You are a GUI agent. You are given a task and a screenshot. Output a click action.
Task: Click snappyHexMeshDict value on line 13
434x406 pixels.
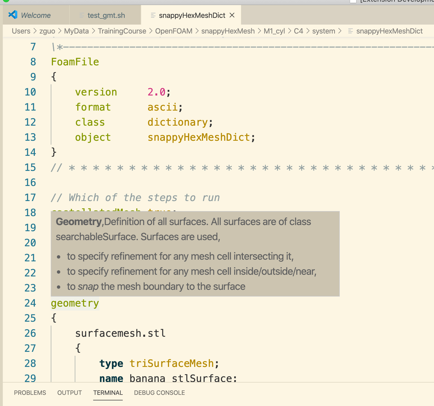(x=199, y=137)
